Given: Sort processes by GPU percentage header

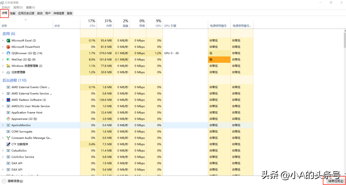Looking at the screenshot, I should tap(154, 23).
